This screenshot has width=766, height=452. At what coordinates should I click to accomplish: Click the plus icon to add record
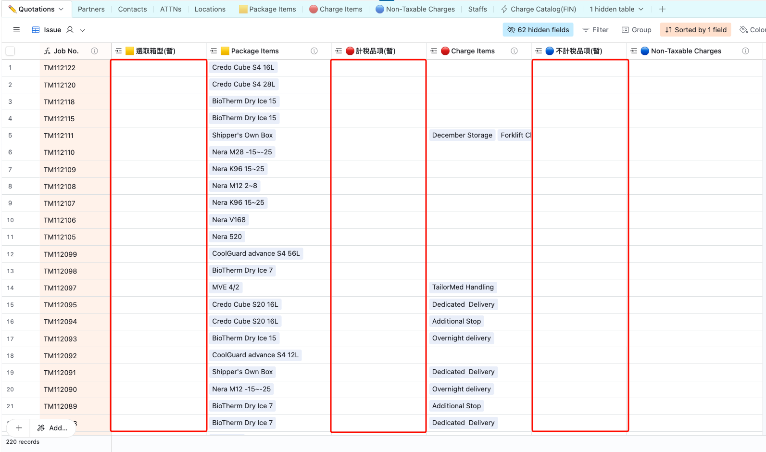(19, 428)
